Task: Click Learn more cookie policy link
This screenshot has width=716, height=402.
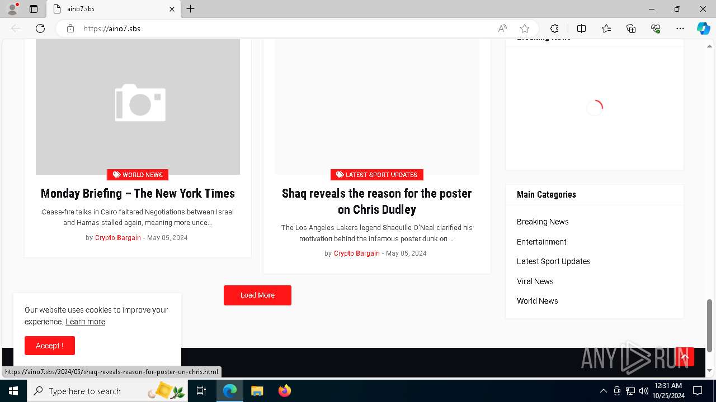Action: 85,322
